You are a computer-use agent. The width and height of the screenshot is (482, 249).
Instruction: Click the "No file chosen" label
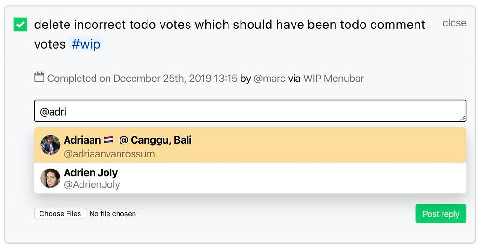coord(113,214)
